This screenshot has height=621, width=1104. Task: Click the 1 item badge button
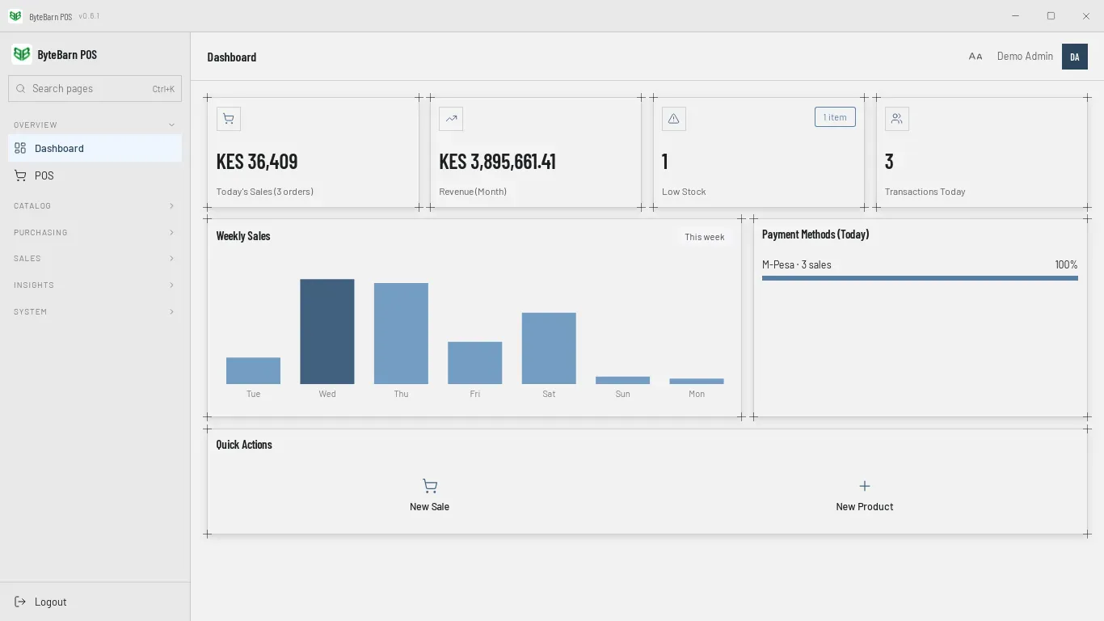pos(835,117)
